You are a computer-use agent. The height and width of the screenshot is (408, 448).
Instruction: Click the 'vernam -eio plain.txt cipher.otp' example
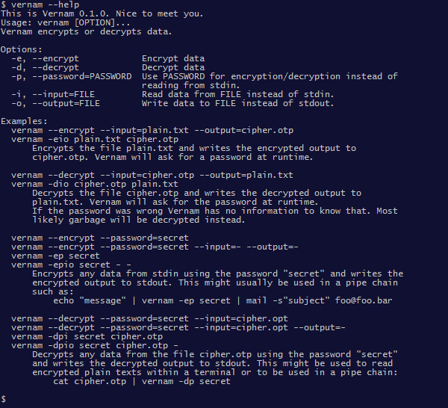tap(95, 139)
